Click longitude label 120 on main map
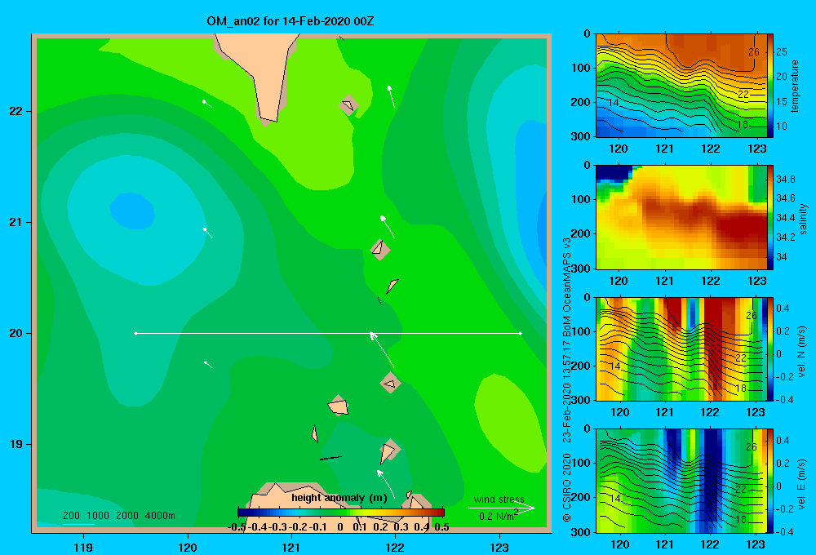The height and width of the screenshot is (555, 816). coord(188,548)
